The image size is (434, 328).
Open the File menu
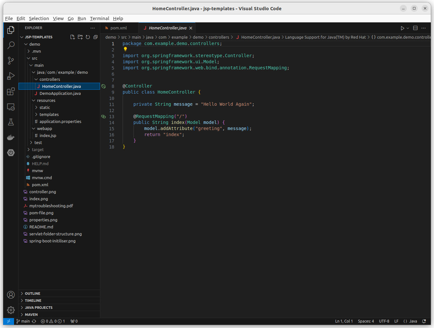coord(9,19)
